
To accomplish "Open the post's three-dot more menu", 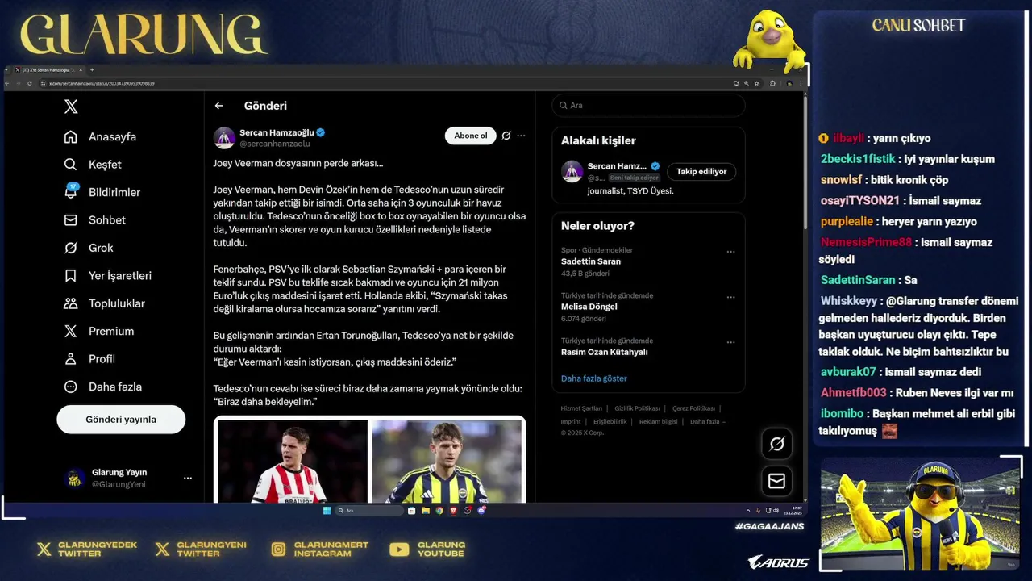I will pyautogui.click(x=522, y=136).
